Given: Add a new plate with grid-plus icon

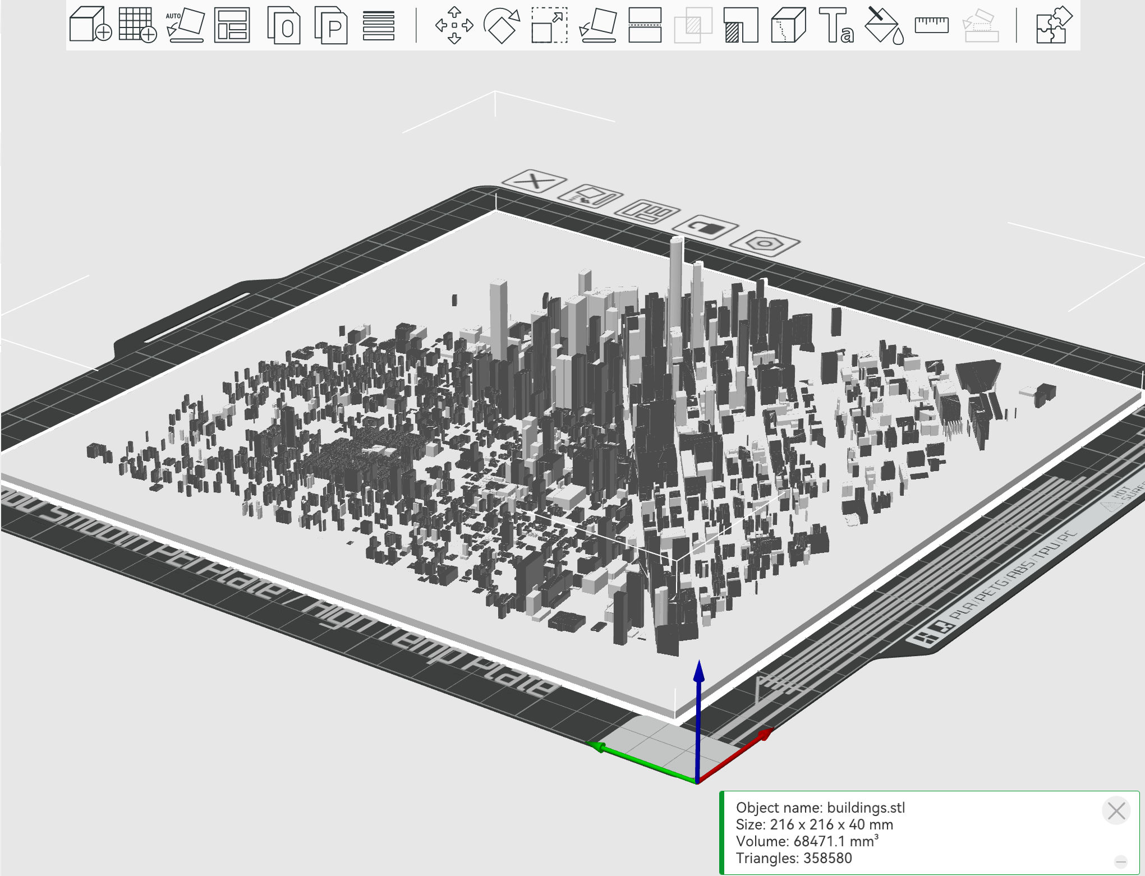Looking at the screenshot, I should tap(138, 25).
